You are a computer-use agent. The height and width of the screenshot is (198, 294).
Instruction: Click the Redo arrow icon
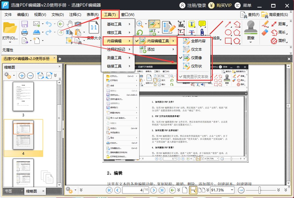(49, 32)
